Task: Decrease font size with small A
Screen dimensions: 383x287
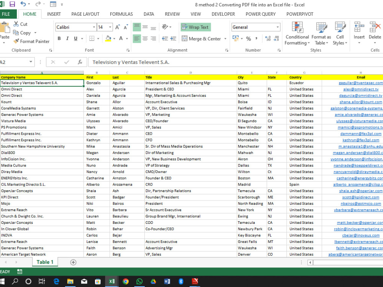Action: point(126,27)
